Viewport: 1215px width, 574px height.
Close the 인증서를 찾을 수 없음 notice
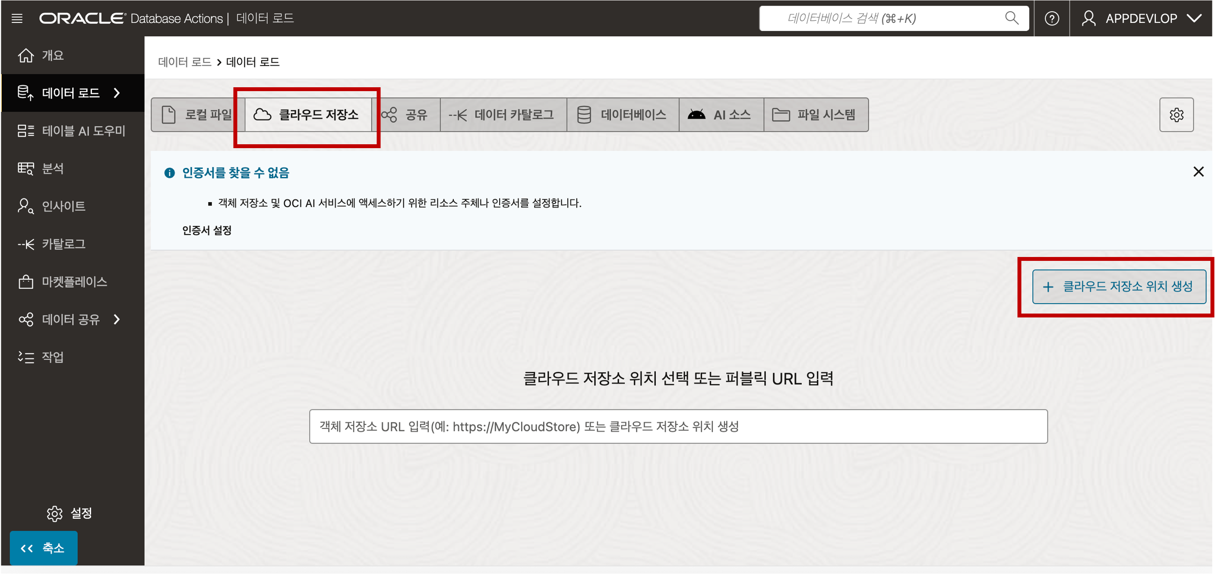pos(1199,171)
